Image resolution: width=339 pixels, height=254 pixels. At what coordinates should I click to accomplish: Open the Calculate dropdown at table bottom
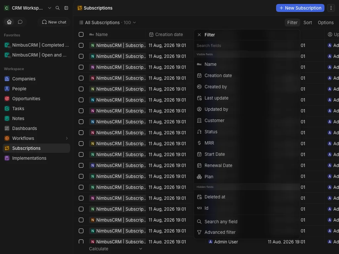pyautogui.click(x=116, y=249)
